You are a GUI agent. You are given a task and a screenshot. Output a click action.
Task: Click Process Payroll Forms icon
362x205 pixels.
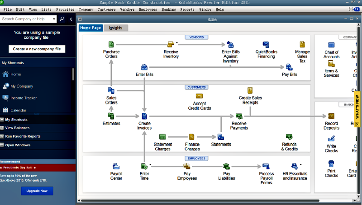tap(266, 166)
